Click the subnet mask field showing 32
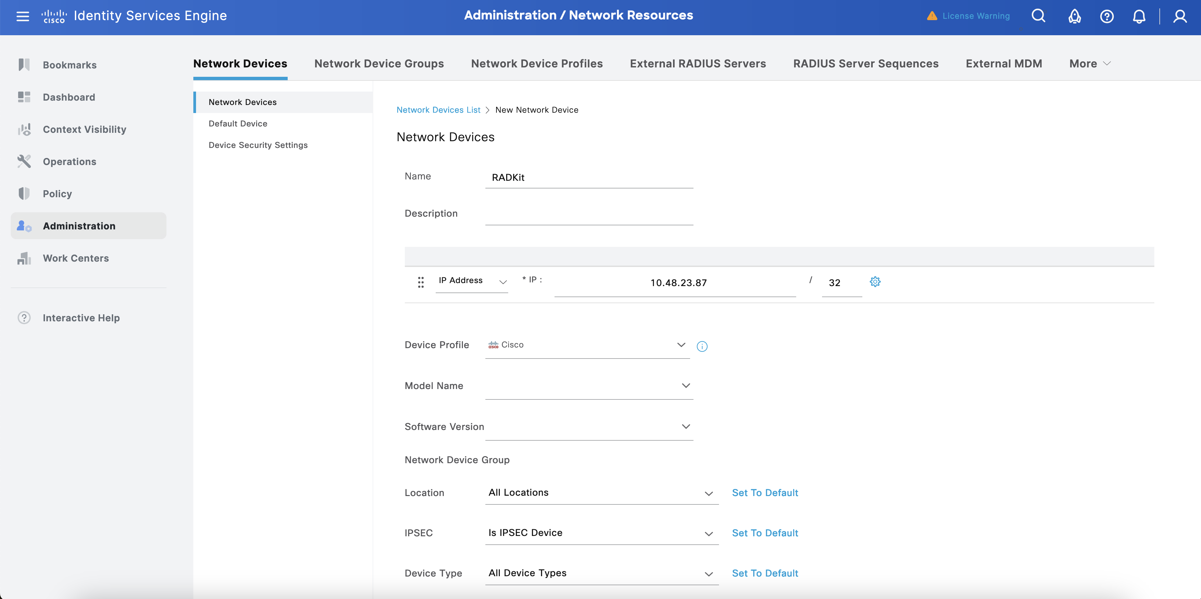The image size is (1201, 599). tap(842, 283)
